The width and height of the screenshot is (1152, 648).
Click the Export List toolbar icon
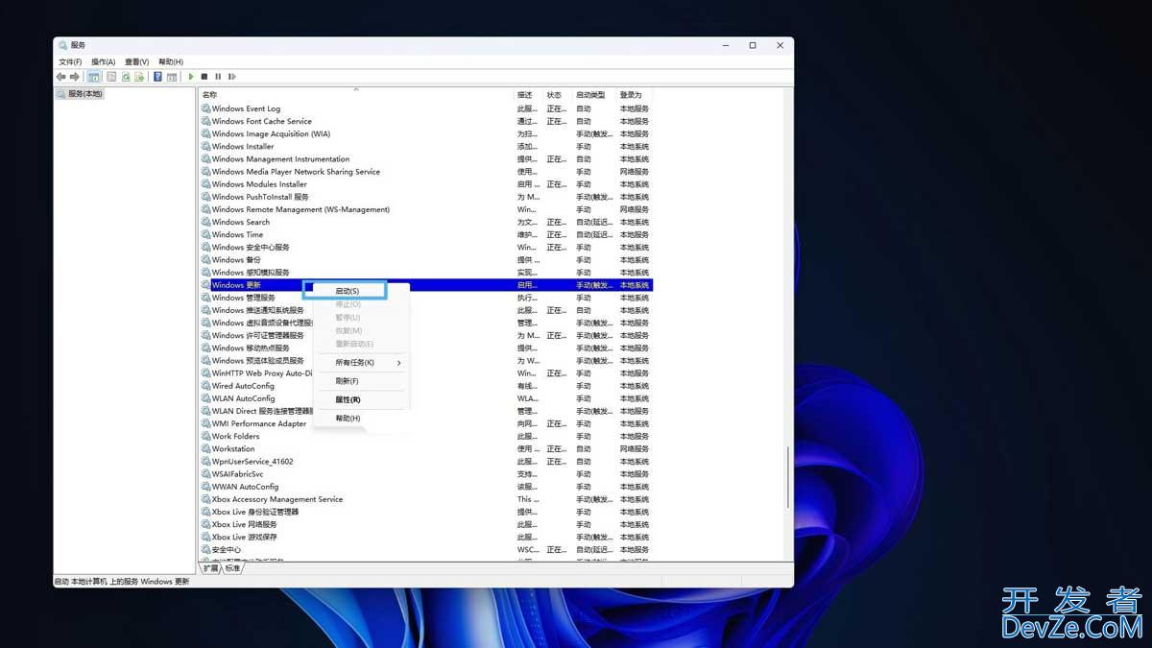[139, 77]
